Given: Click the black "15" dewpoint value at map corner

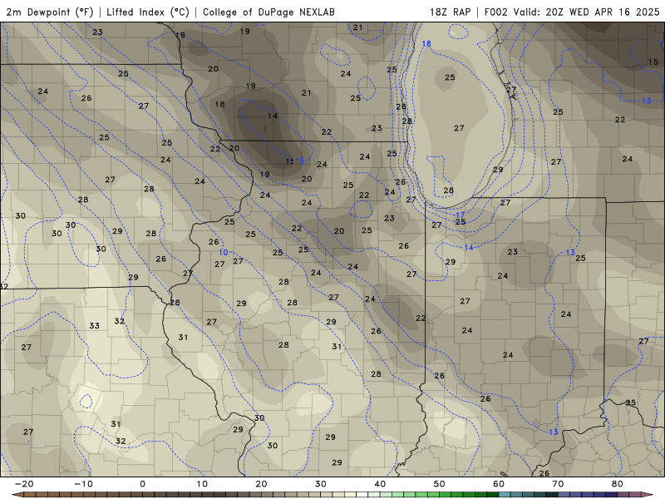Looking at the screenshot, I should [x=653, y=62].
